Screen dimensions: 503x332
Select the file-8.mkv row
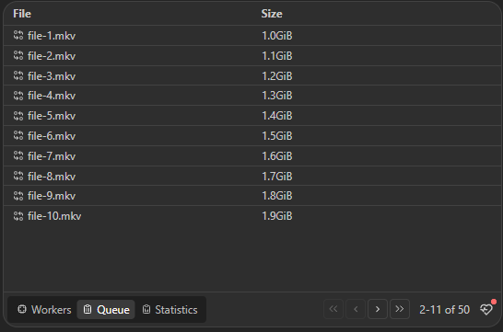(x=252, y=176)
